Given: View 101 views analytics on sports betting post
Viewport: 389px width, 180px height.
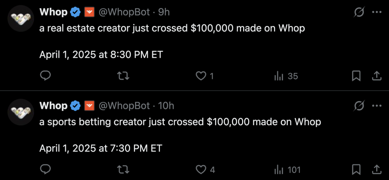Looking at the screenshot, I should pos(287,170).
